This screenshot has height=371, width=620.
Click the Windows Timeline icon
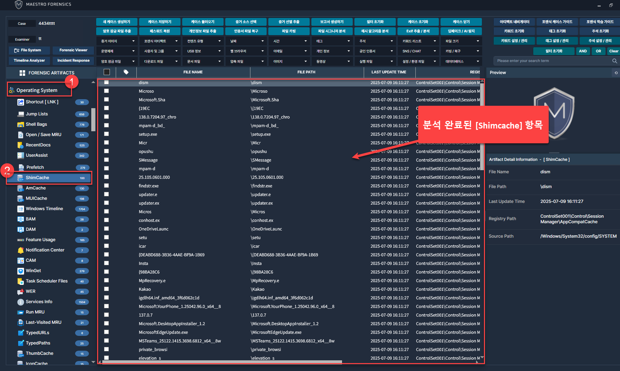click(20, 209)
